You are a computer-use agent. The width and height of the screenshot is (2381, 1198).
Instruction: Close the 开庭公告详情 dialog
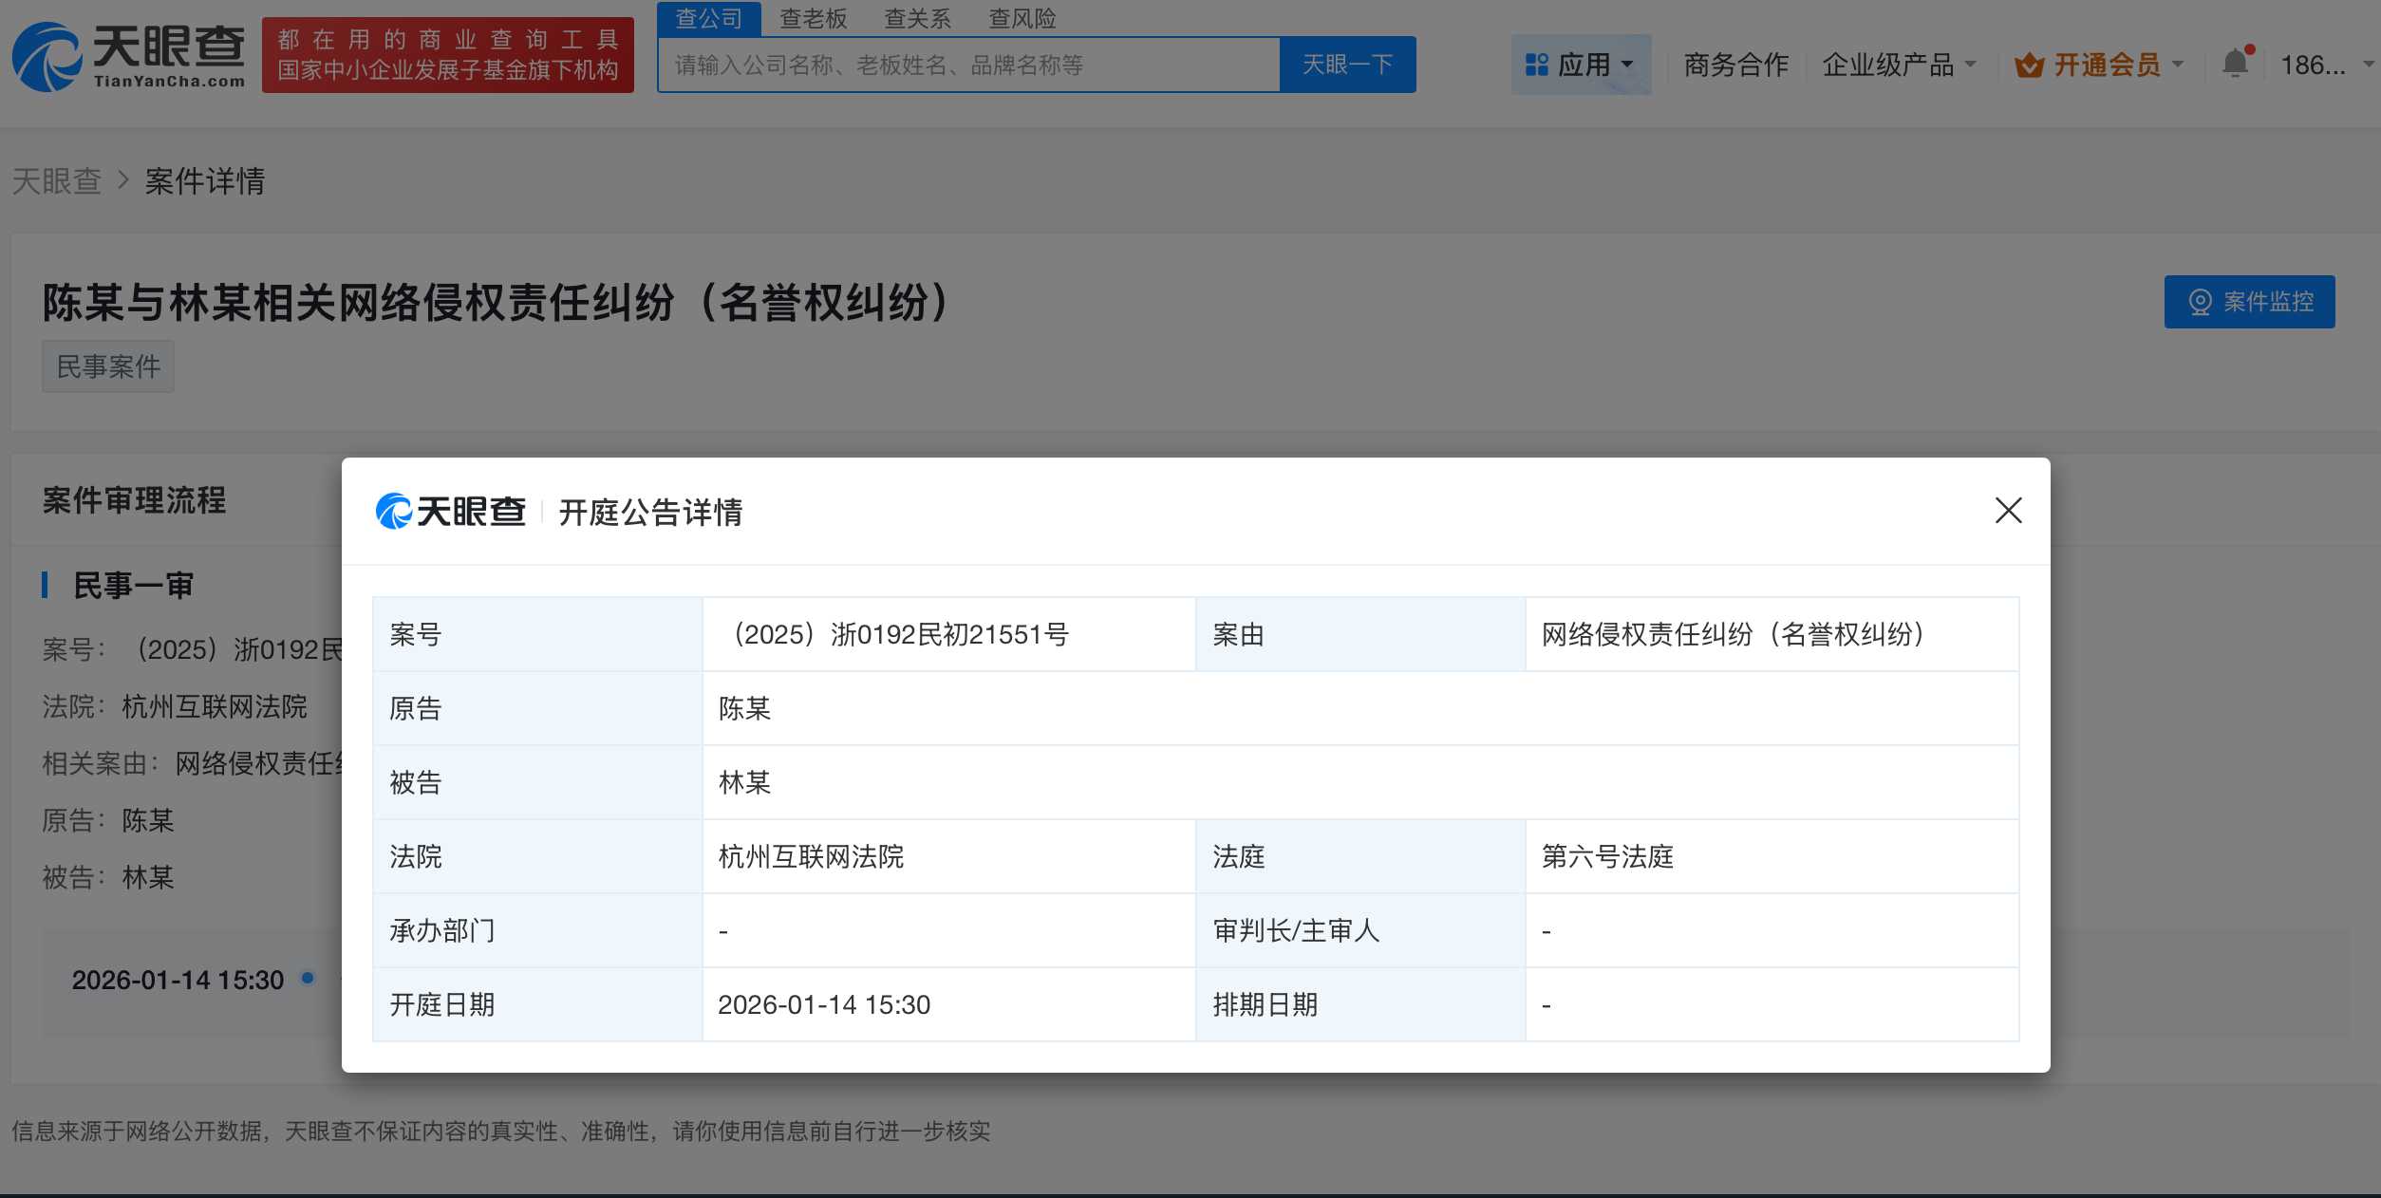coord(2009,512)
